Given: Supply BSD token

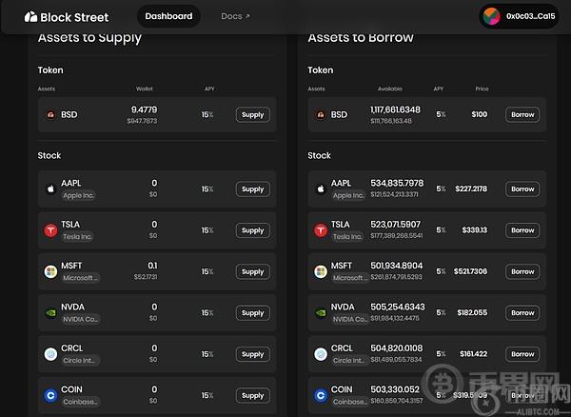Looking at the screenshot, I should (x=253, y=114).
